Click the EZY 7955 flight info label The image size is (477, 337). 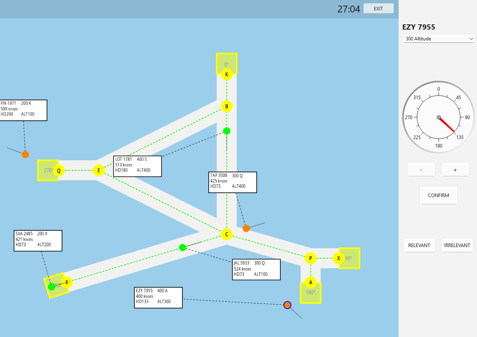click(158, 297)
